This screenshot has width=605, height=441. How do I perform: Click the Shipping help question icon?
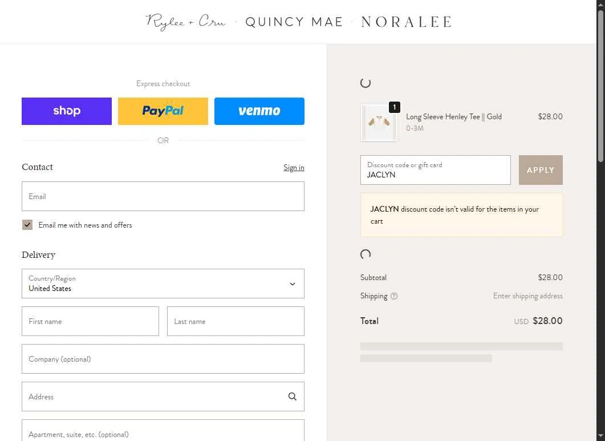click(x=394, y=296)
